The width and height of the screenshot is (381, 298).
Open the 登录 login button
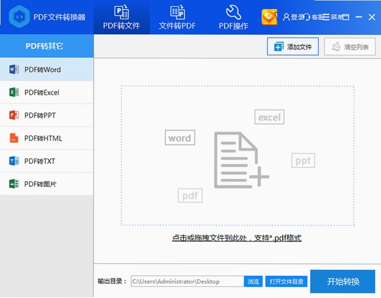[x=293, y=17]
